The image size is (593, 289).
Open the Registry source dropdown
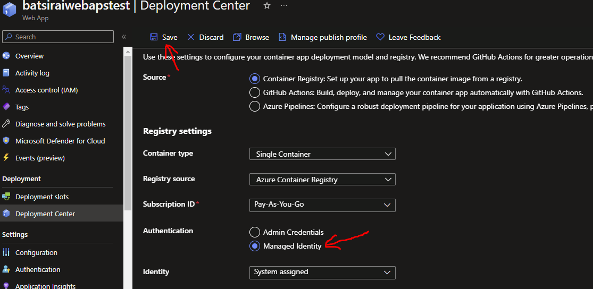[x=323, y=180]
